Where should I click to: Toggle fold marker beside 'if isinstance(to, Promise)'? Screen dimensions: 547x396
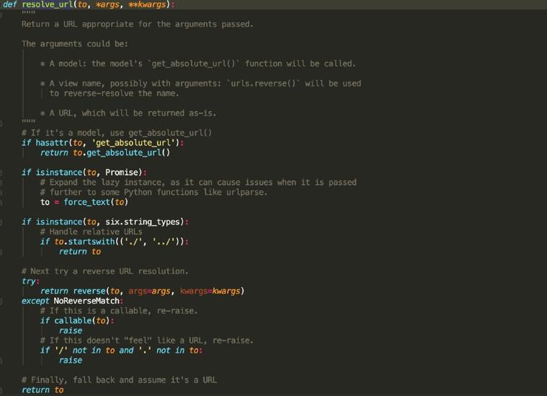coord(2,172)
